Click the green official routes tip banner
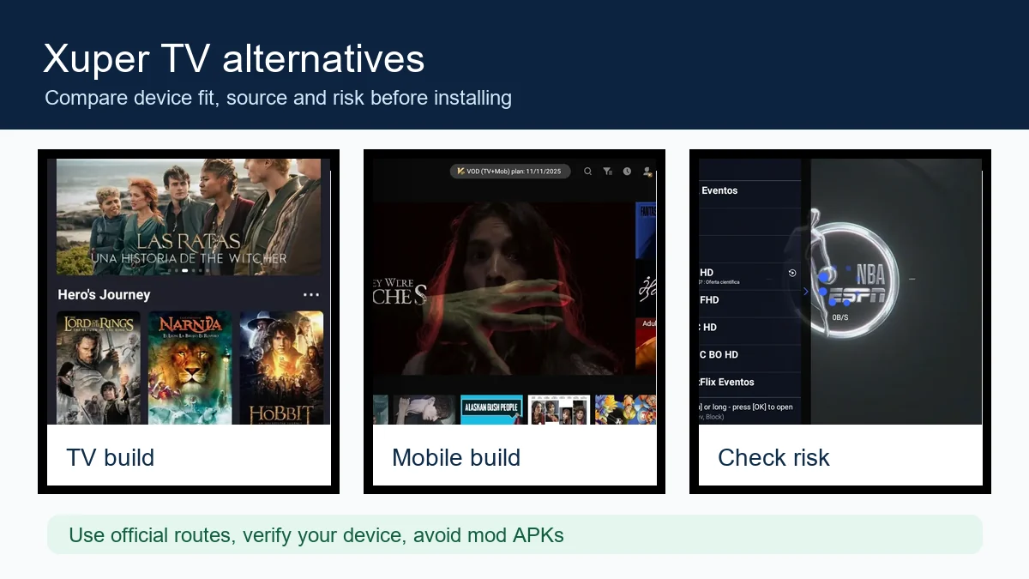 (x=514, y=535)
